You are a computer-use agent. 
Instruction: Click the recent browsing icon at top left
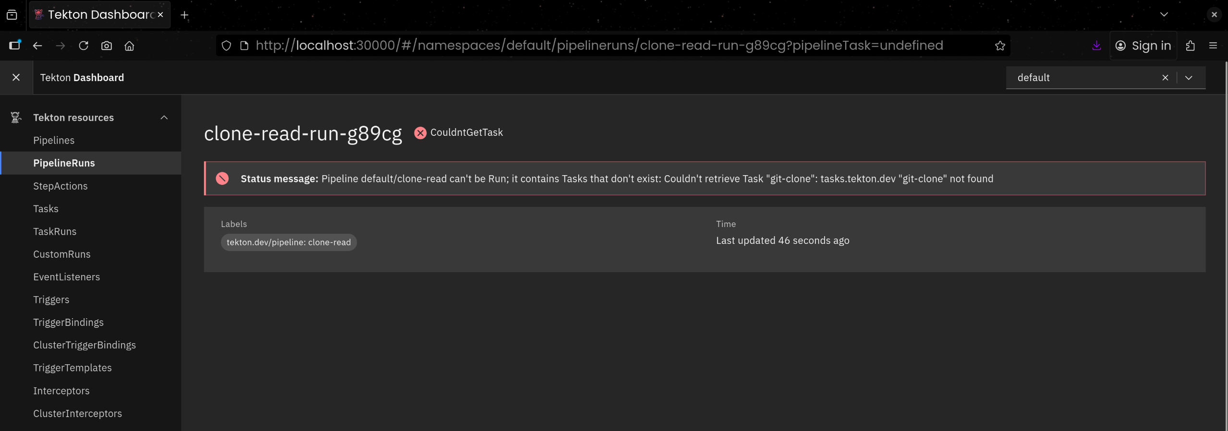pos(12,15)
